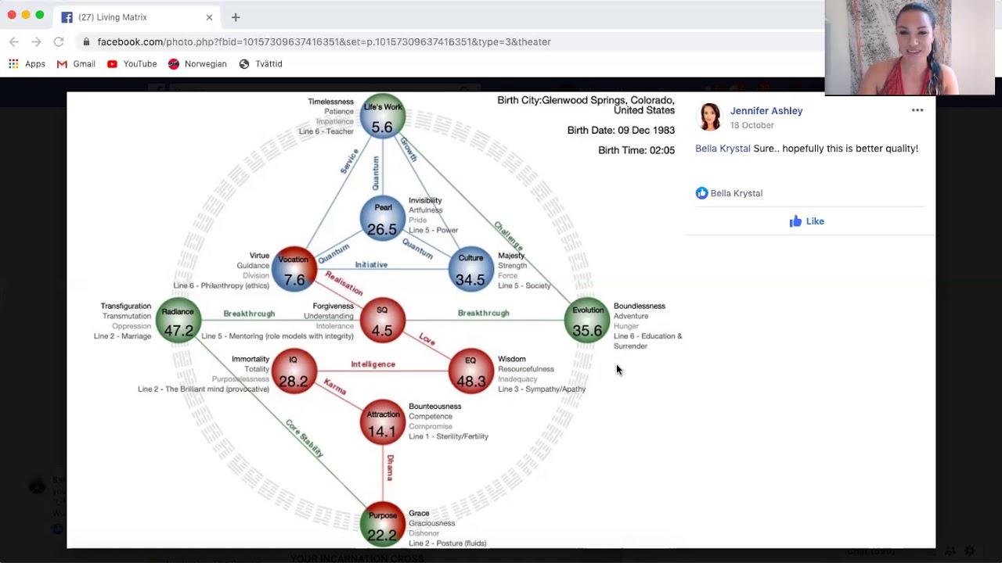Open the 18 October post timestamp

[751, 125]
